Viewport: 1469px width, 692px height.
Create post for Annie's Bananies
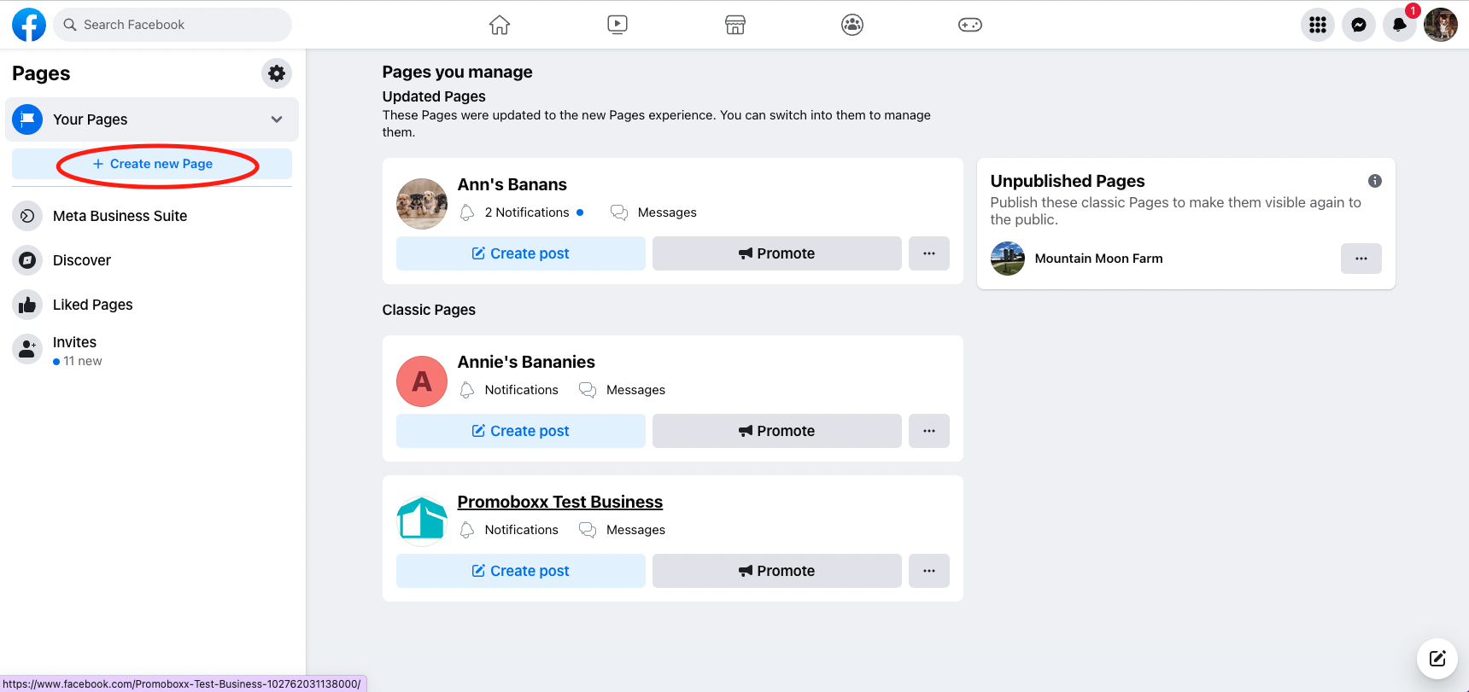coord(521,431)
